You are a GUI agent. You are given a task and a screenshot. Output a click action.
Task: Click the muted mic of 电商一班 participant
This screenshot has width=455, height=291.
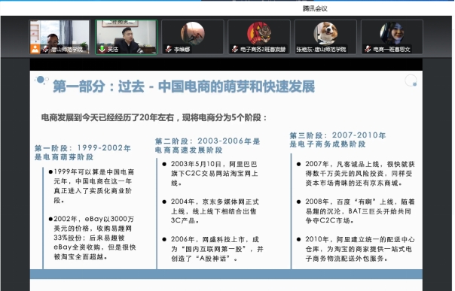click(x=368, y=49)
